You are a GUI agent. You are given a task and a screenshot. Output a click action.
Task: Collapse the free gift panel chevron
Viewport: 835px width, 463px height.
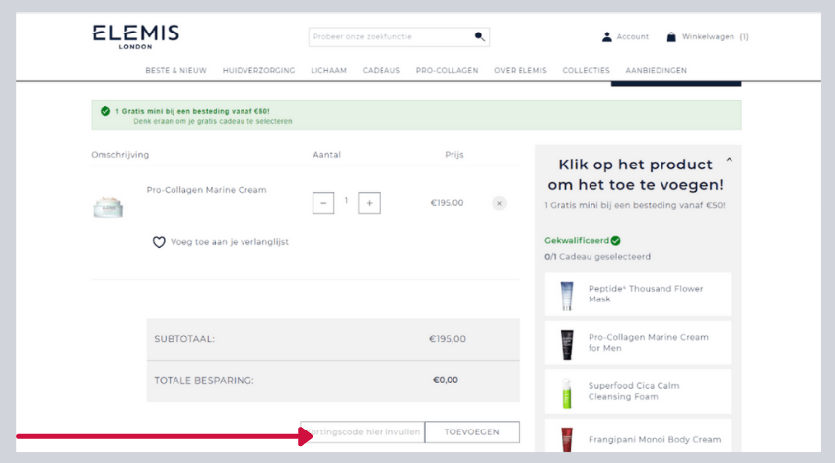[x=730, y=160]
